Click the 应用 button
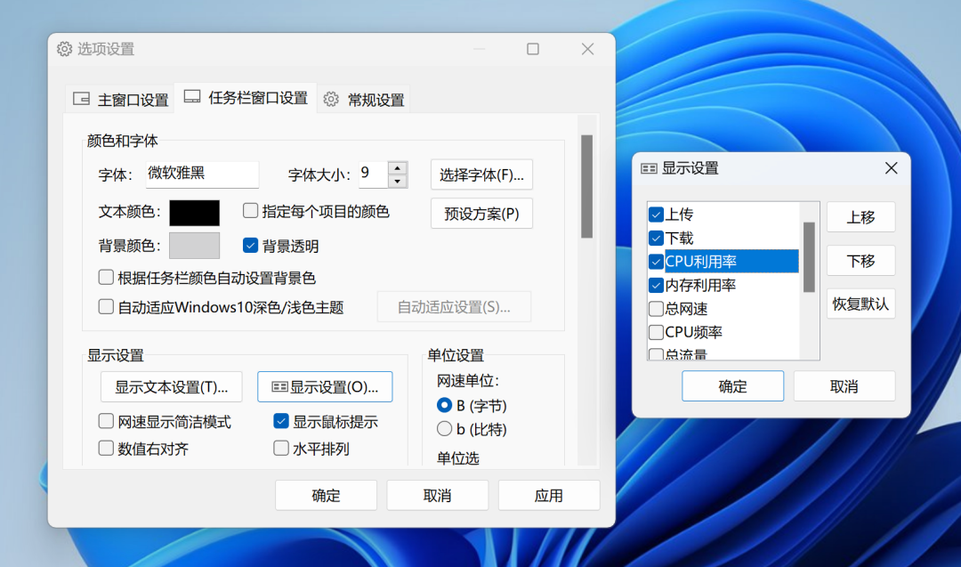 (x=549, y=495)
